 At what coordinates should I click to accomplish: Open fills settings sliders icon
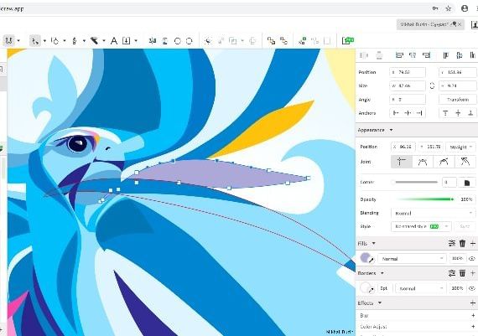click(452, 243)
